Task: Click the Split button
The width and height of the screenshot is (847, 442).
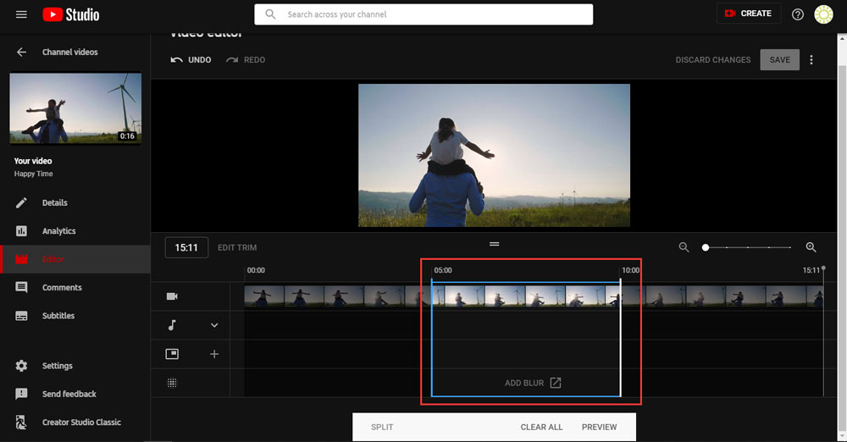Action: pyautogui.click(x=382, y=427)
